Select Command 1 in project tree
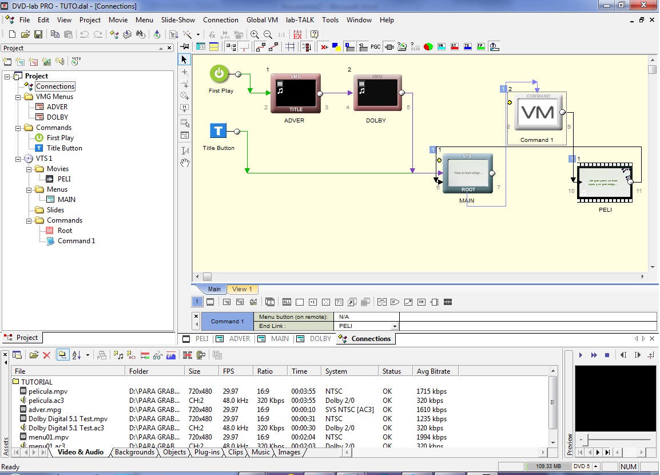This screenshot has height=475, width=660. [76, 241]
